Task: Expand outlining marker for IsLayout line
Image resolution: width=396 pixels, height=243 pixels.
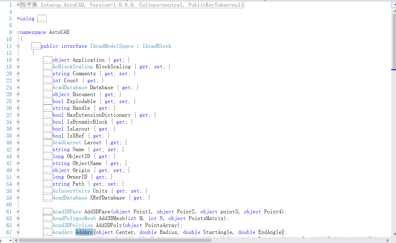Action: [18, 129]
